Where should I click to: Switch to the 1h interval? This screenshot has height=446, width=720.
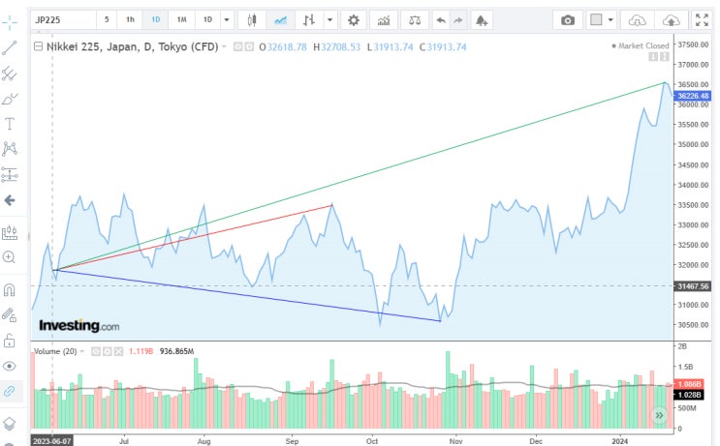tap(131, 19)
